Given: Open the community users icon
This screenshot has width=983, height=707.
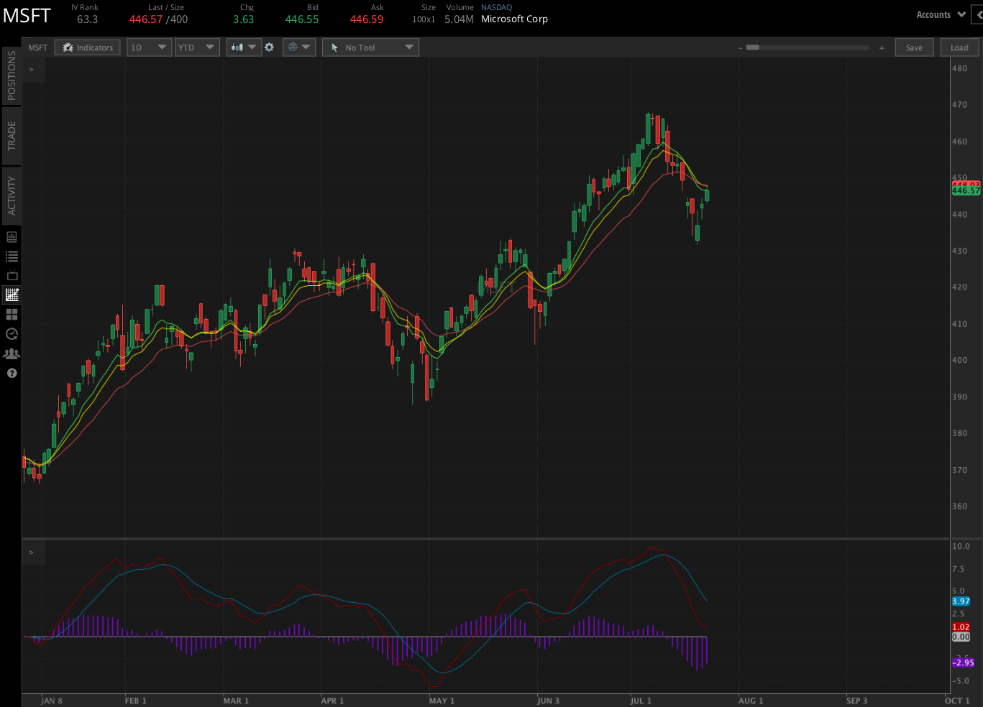Looking at the screenshot, I should pyautogui.click(x=12, y=353).
